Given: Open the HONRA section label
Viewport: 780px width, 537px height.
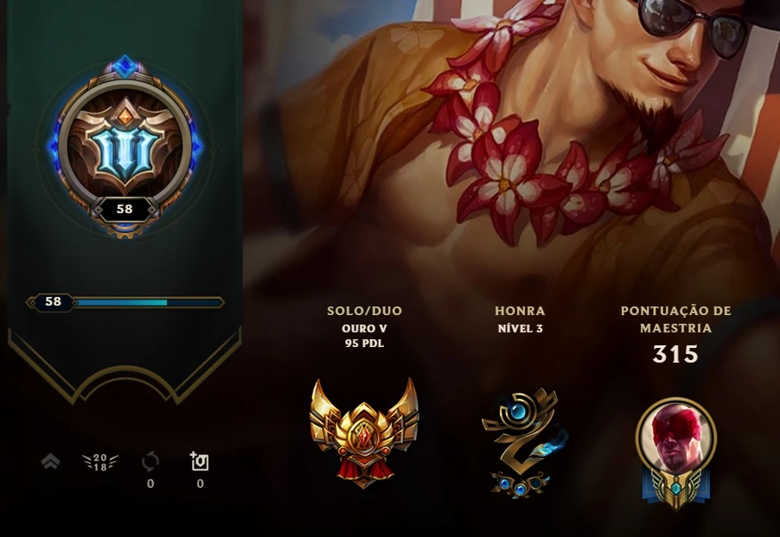Looking at the screenshot, I should tap(521, 311).
